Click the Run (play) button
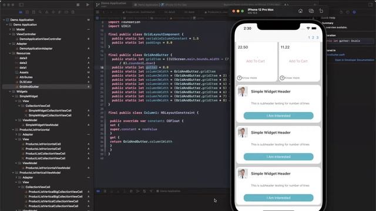The image size is (376, 211). click(88, 5)
